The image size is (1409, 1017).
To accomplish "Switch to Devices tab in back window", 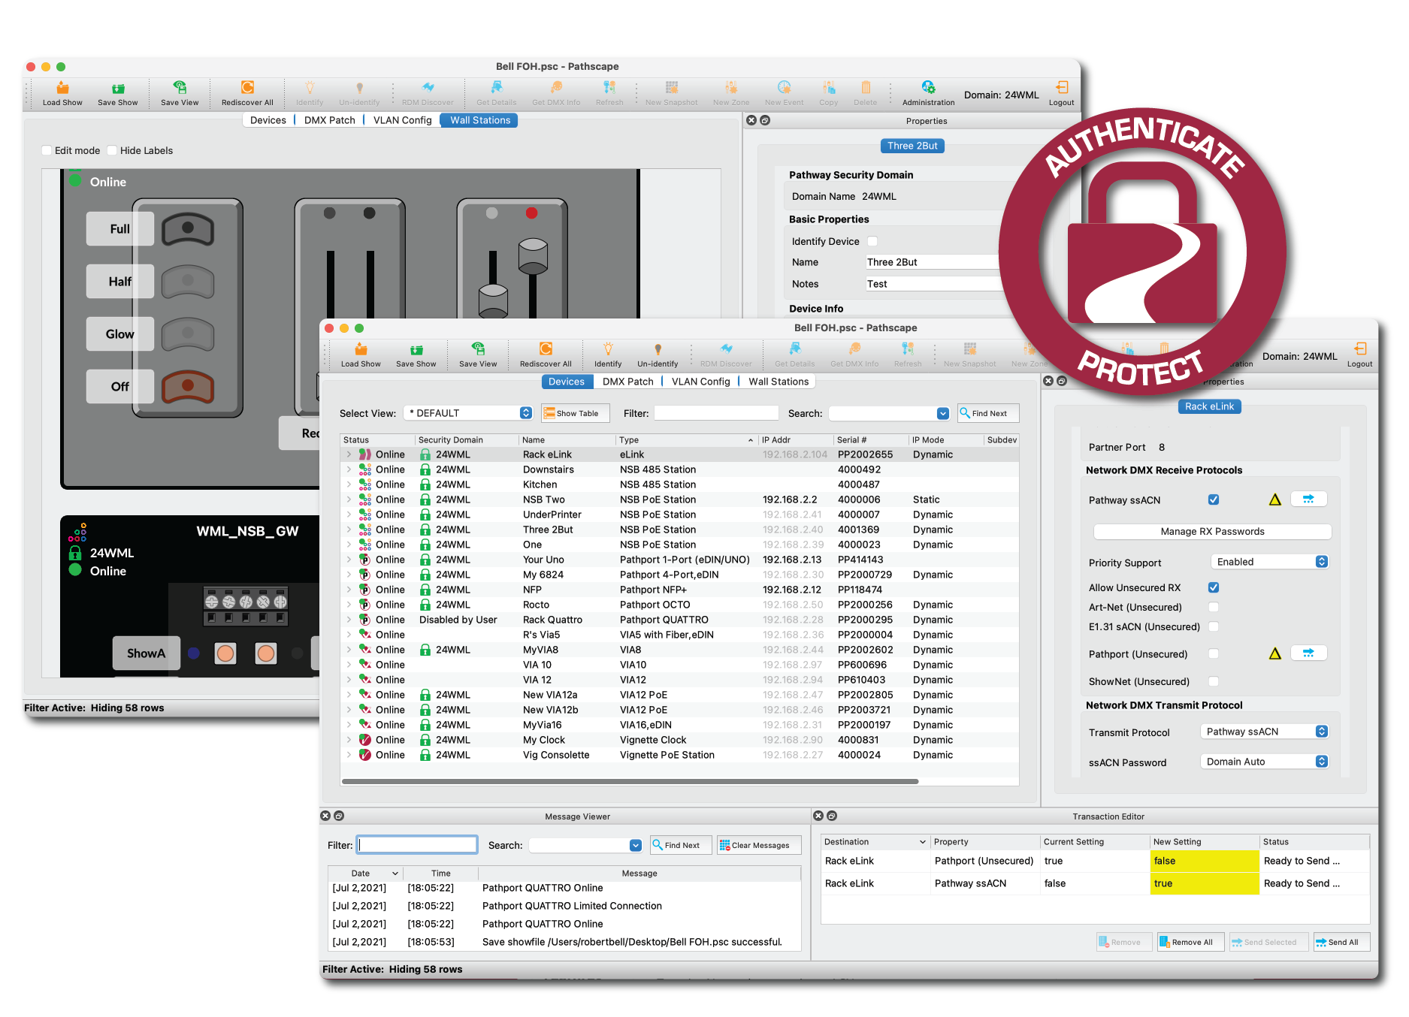I will click(x=268, y=120).
